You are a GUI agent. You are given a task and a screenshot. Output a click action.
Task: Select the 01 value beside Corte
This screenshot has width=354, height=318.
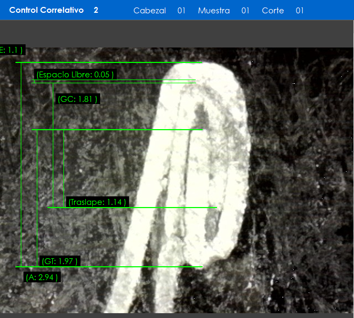coord(300,11)
